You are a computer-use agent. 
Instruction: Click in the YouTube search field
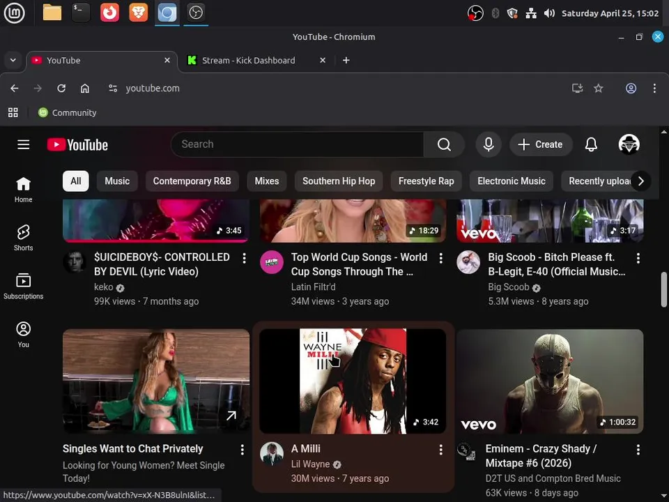[298, 144]
